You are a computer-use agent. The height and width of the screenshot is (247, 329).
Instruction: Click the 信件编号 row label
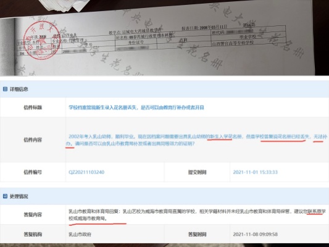click(33, 172)
